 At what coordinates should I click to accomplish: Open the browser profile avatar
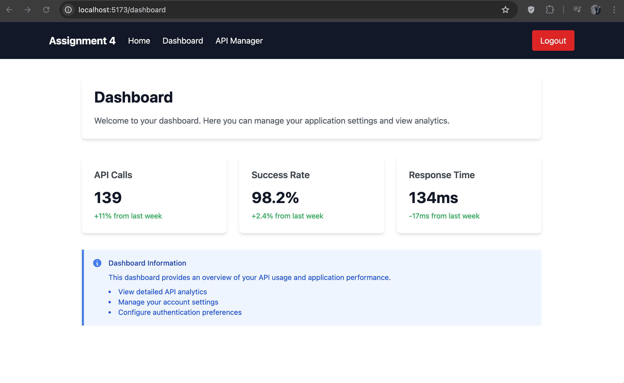pyautogui.click(x=596, y=10)
